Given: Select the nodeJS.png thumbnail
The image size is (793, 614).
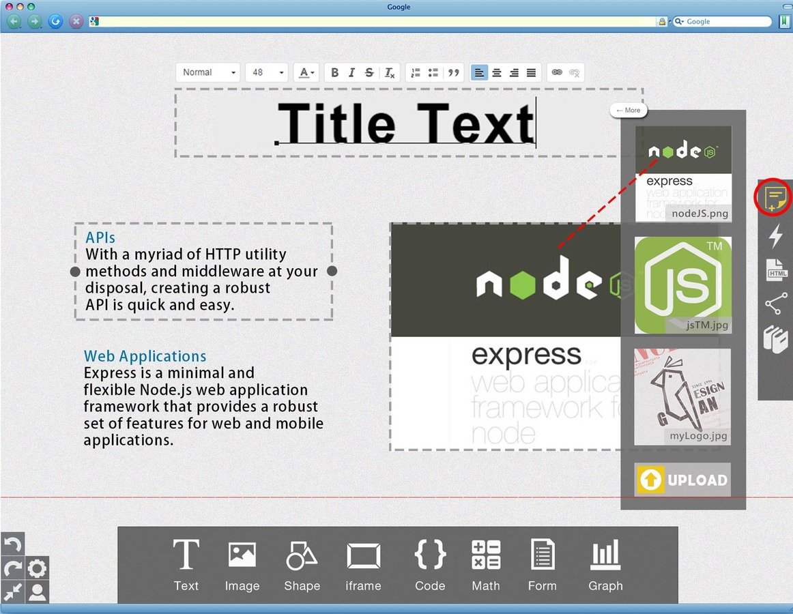Looking at the screenshot, I should [x=683, y=173].
